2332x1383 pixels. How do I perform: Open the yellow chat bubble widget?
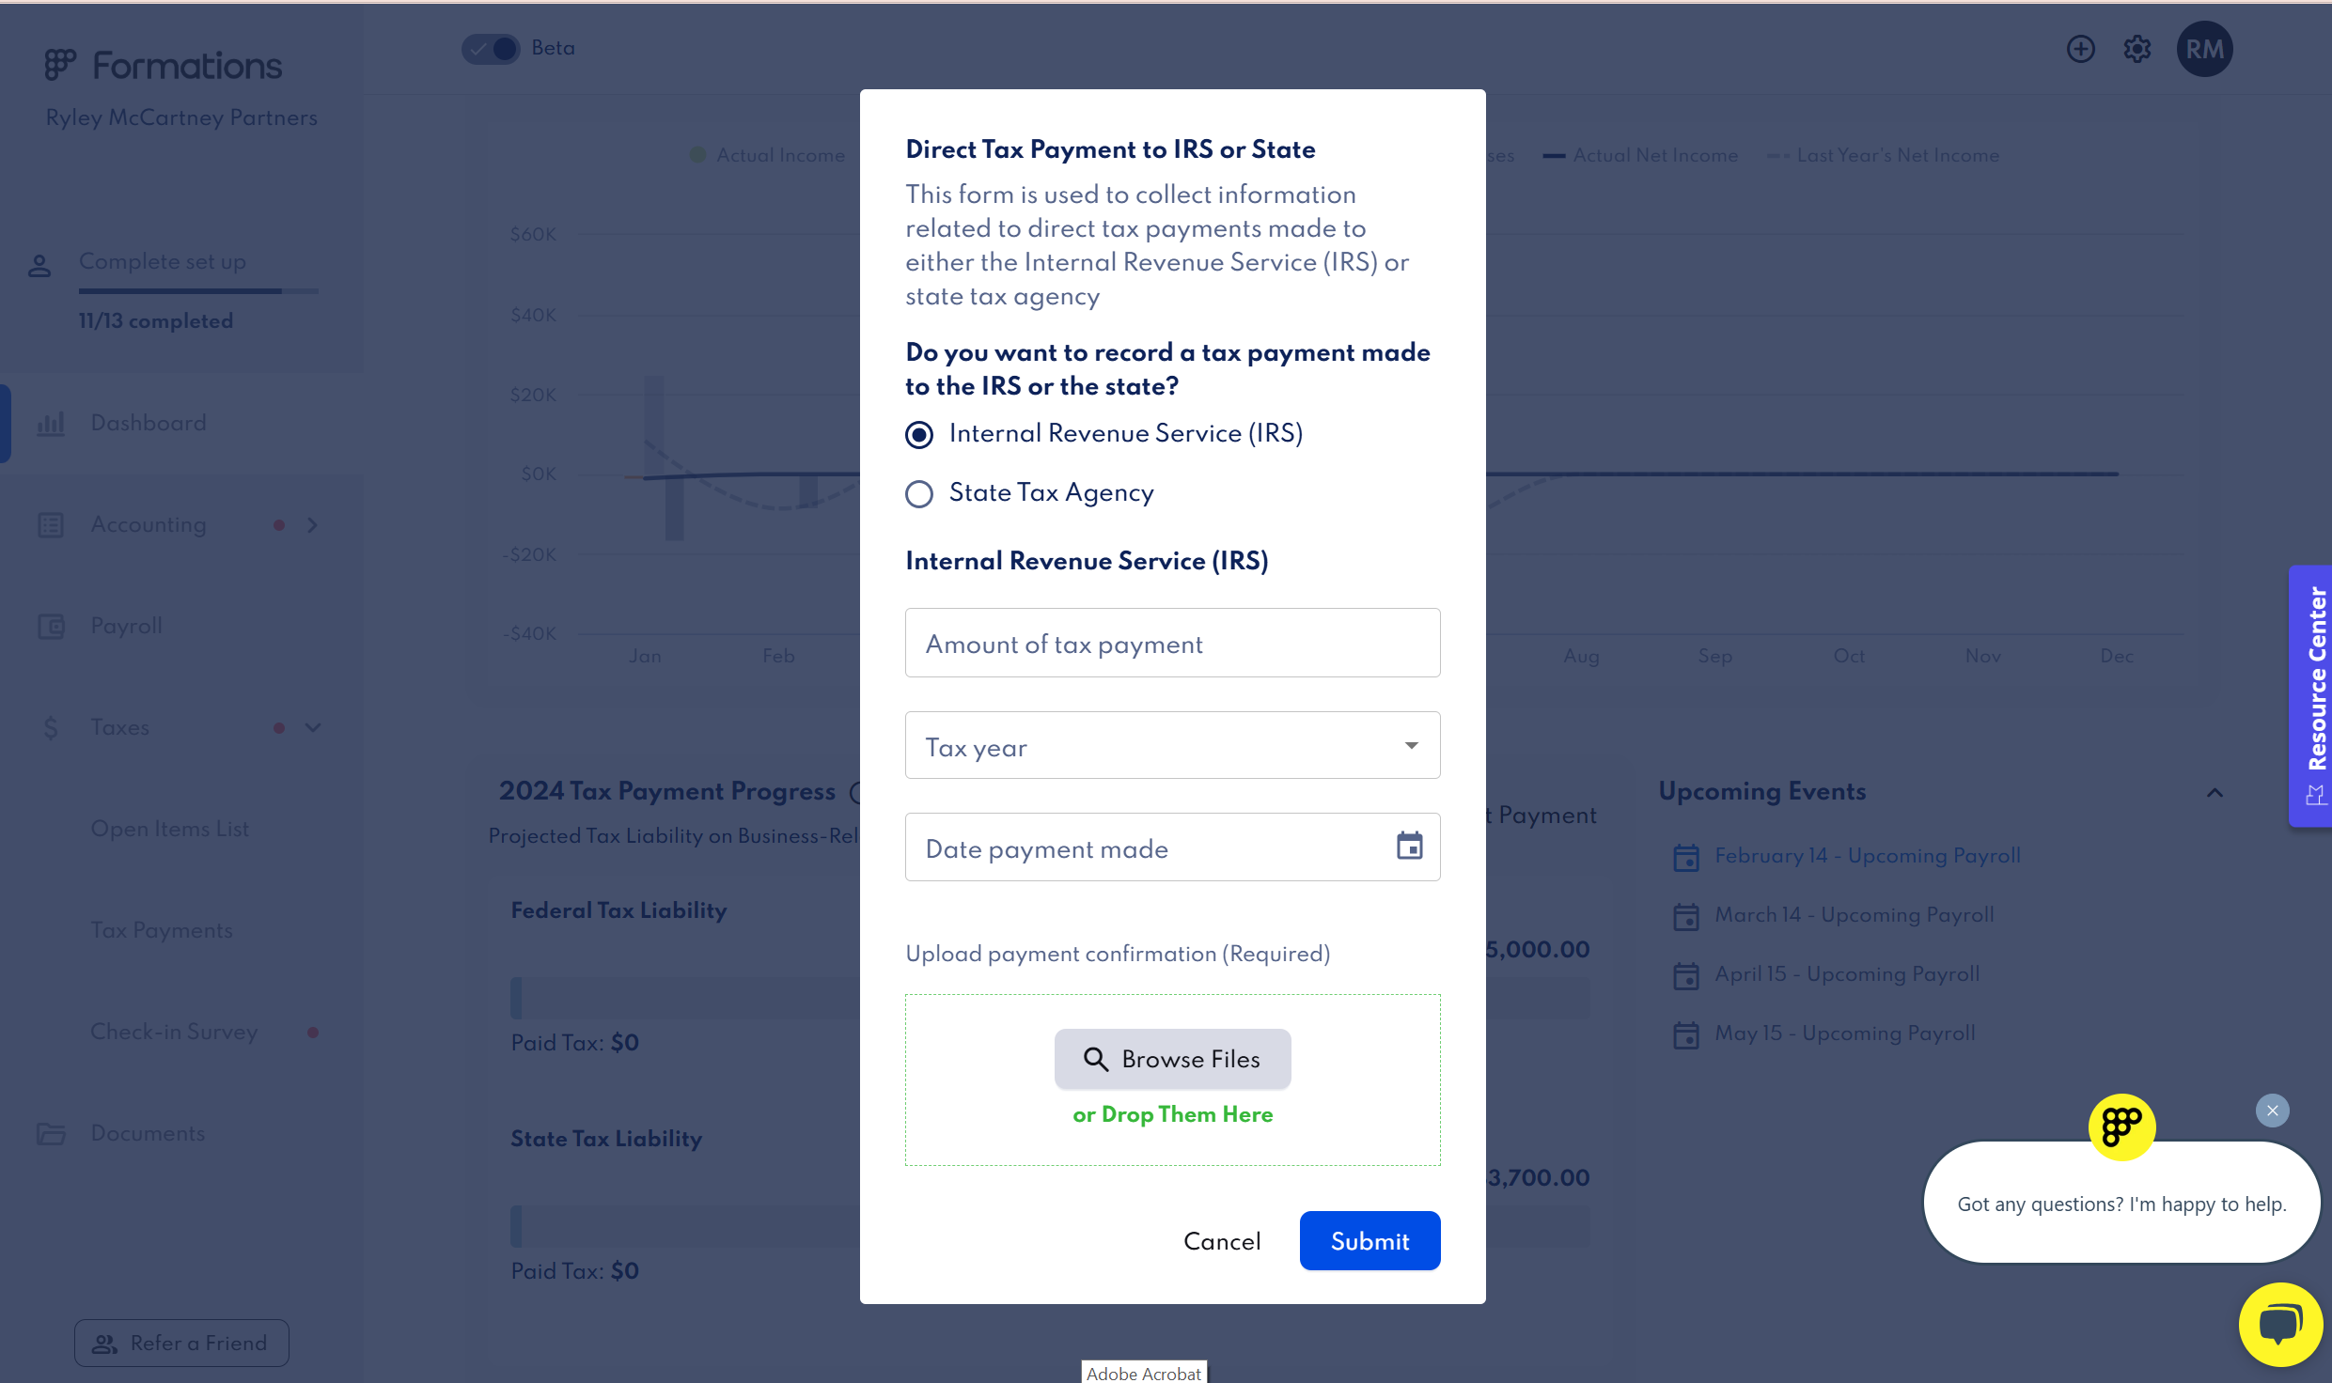coord(2280,1324)
